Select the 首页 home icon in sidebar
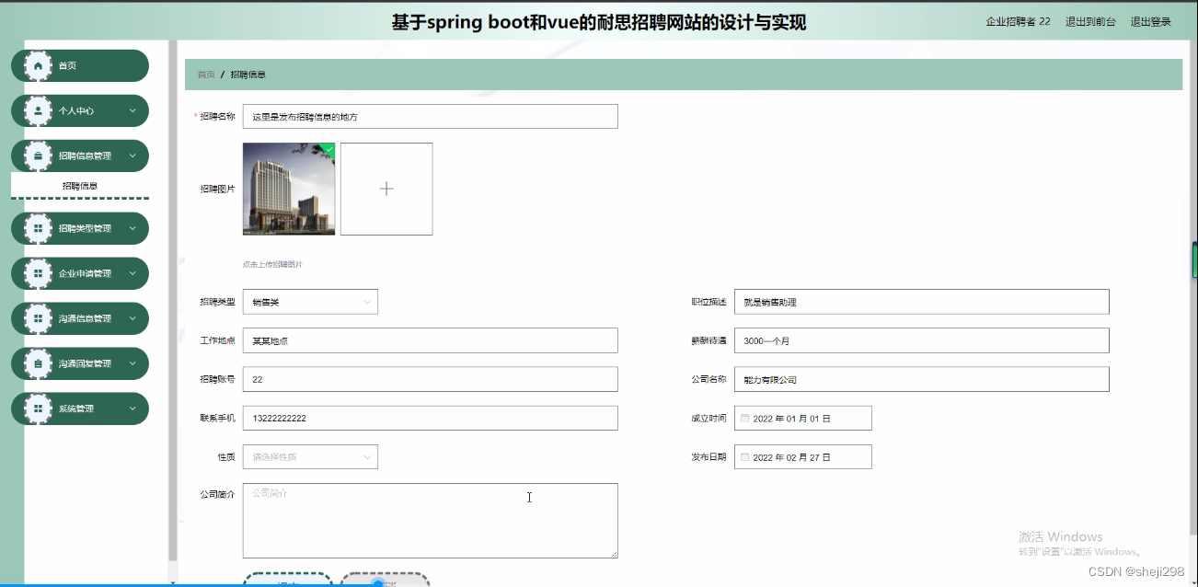The height and width of the screenshot is (587, 1198). coord(37,65)
